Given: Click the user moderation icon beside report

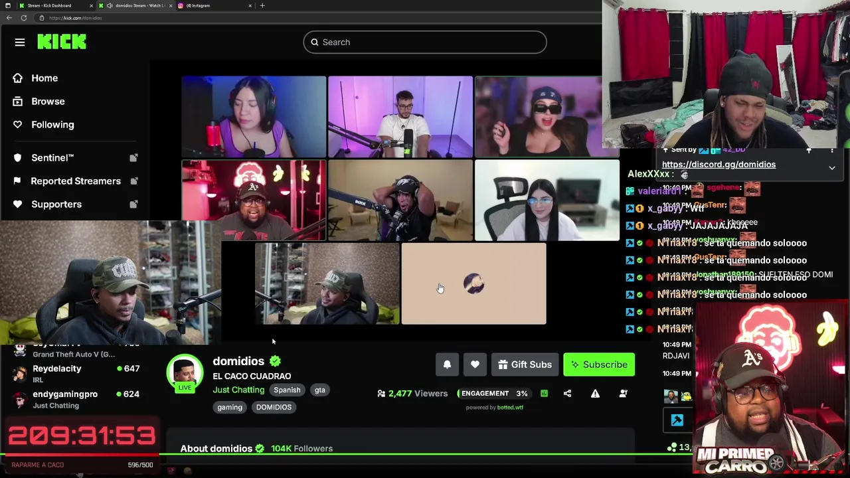Looking at the screenshot, I should (623, 394).
